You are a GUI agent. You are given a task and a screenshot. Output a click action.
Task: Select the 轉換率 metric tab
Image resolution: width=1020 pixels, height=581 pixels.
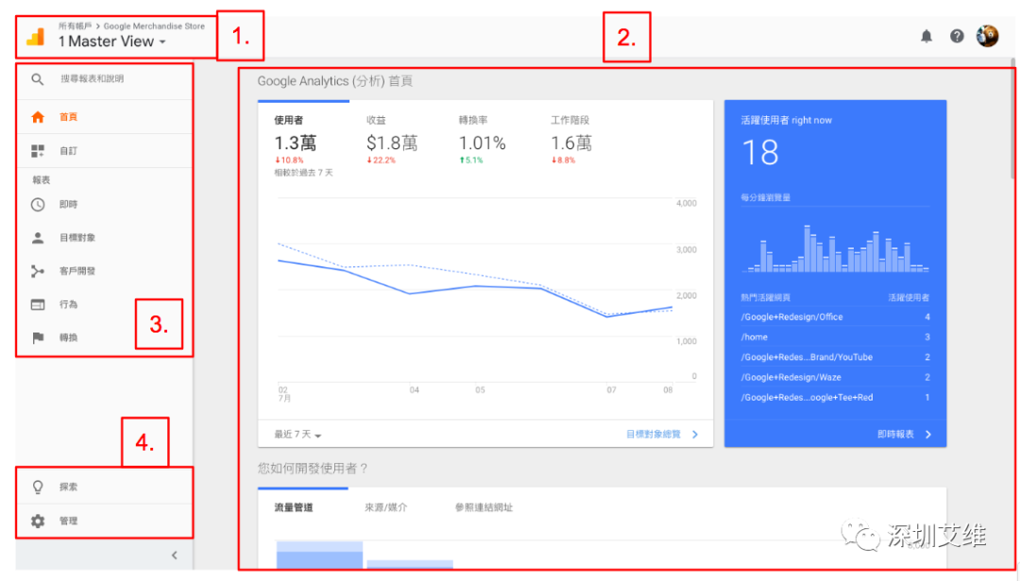482,142
